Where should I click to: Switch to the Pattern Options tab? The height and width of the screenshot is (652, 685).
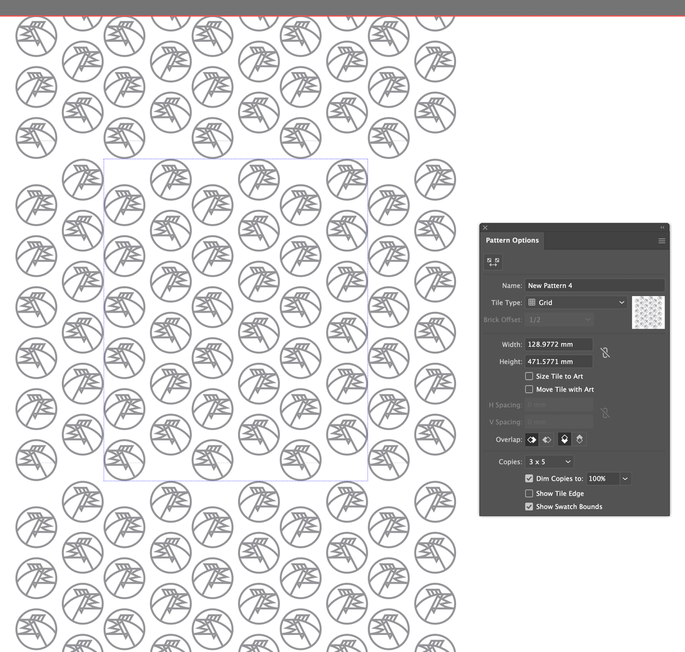pyautogui.click(x=512, y=240)
